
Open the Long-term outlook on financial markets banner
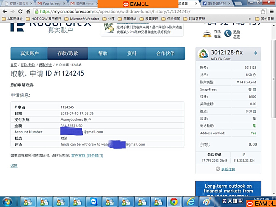pos(228,188)
